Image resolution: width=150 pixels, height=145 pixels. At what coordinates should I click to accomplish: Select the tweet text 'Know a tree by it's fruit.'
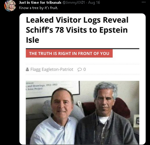click(x=39, y=8)
